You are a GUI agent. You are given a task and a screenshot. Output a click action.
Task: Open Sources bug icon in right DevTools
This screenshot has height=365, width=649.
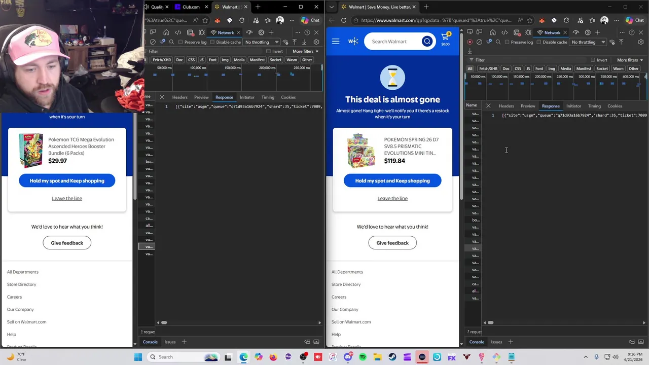(528, 32)
